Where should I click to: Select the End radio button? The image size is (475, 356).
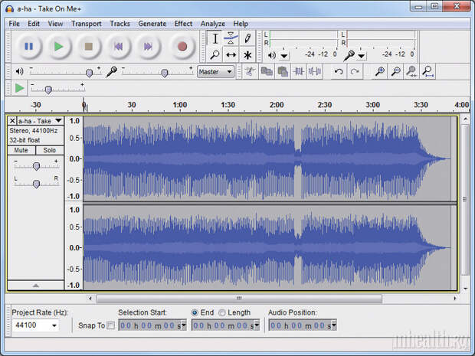[195, 312]
